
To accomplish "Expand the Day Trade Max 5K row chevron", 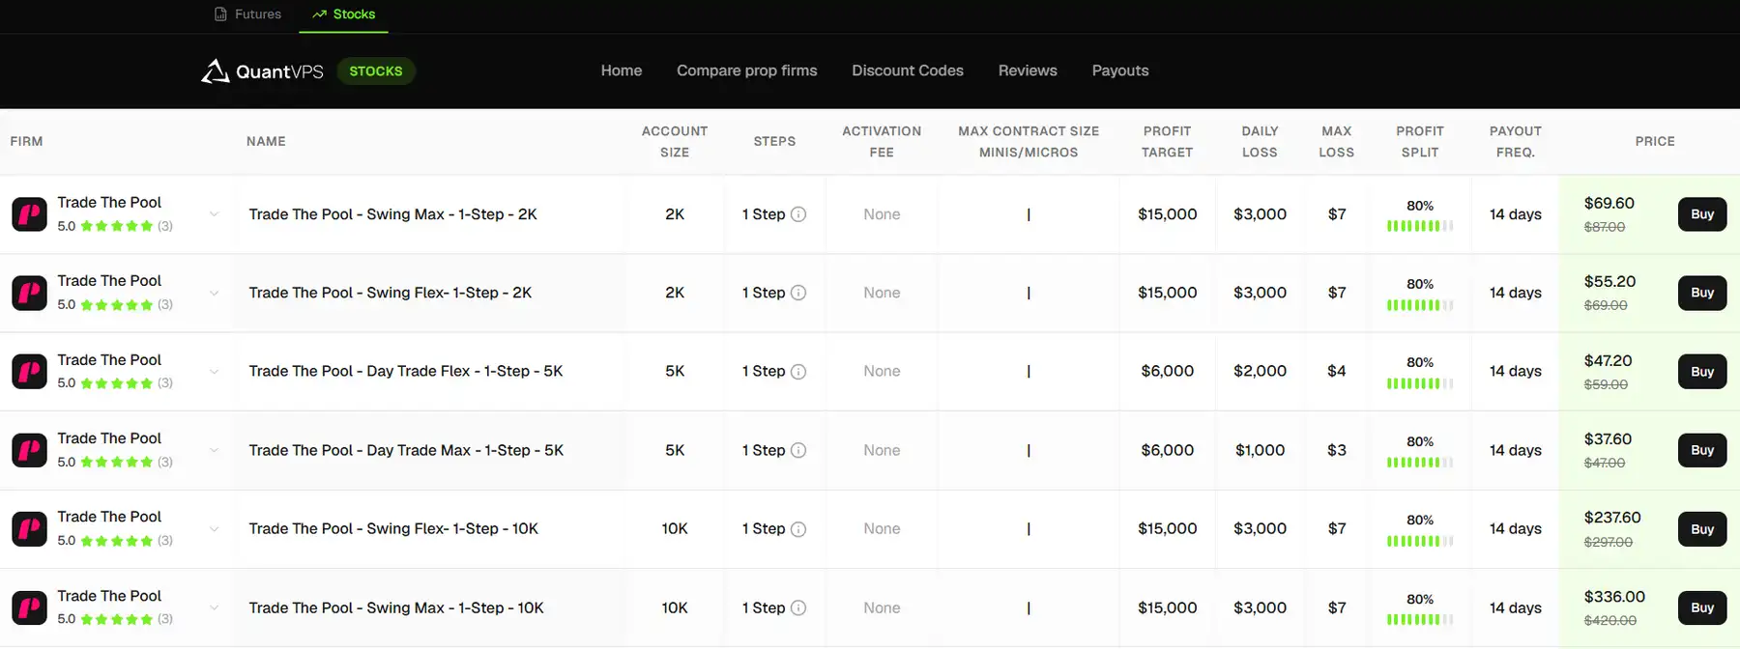I will 214,450.
